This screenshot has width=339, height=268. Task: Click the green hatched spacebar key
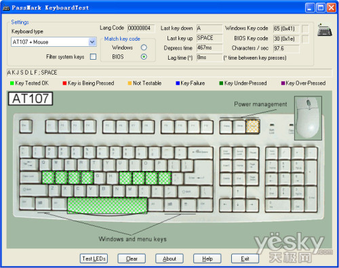pos(107,206)
